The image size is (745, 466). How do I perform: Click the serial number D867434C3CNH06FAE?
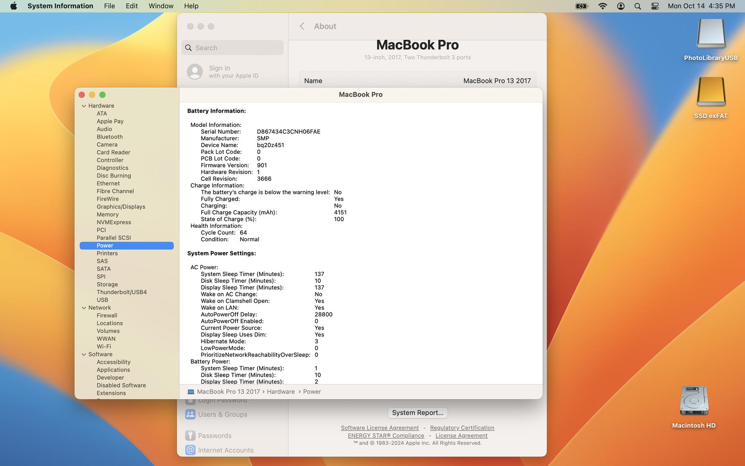click(288, 132)
